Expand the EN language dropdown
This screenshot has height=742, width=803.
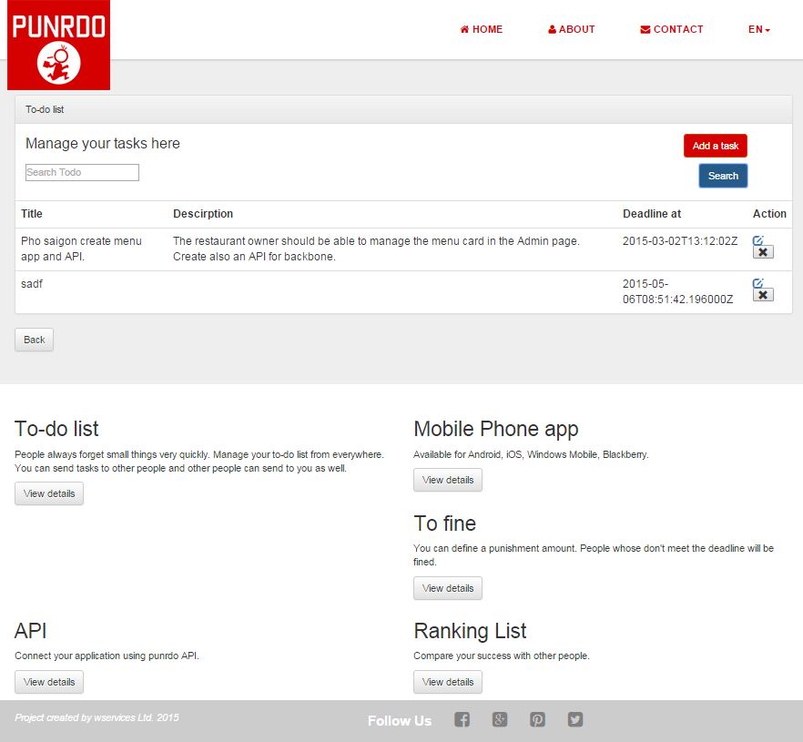tap(758, 29)
